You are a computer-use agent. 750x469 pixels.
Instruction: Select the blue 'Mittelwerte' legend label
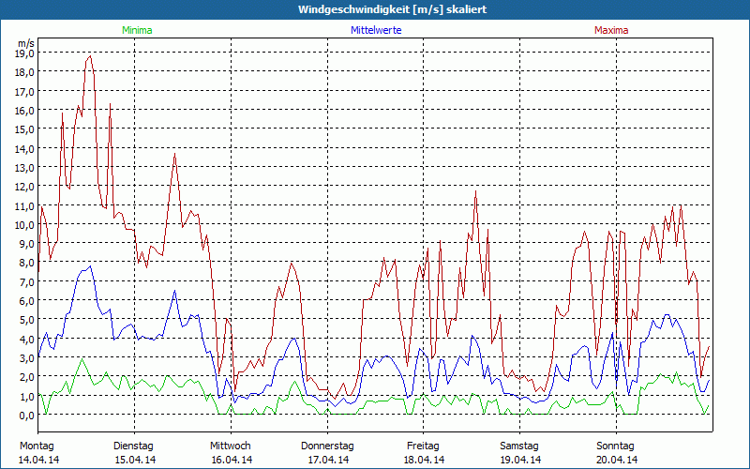pos(376,30)
